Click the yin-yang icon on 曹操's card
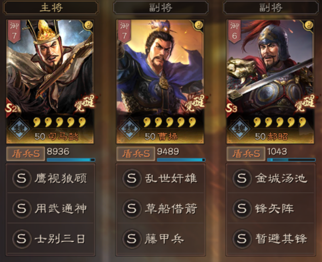 click(x=199, y=25)
